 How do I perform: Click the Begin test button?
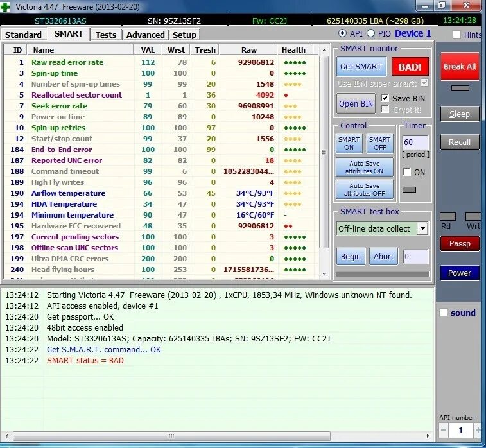pos(351,257)
